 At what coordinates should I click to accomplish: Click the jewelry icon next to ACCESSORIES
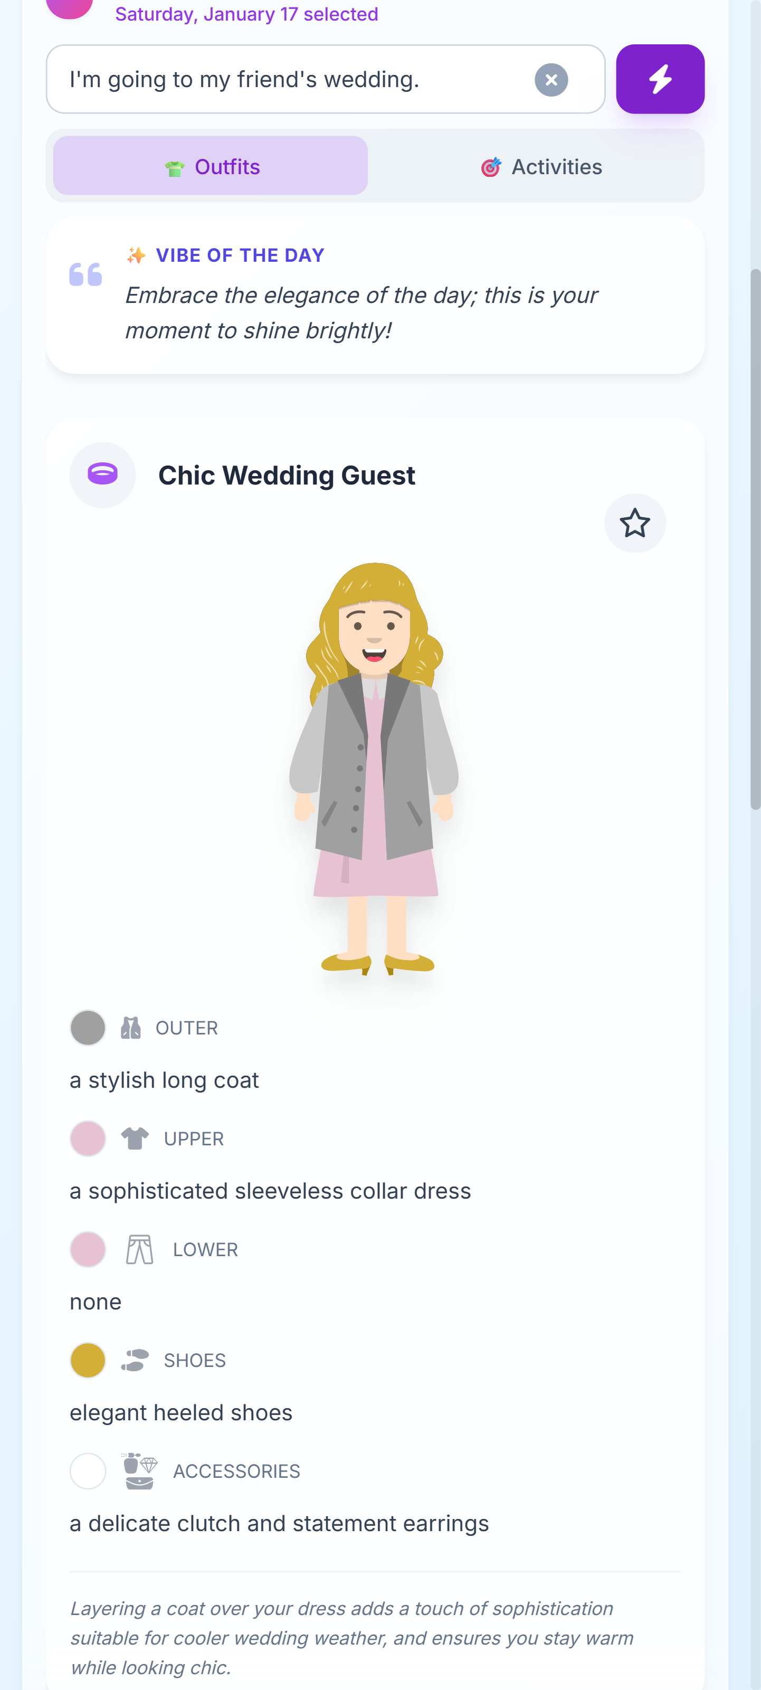coord(139,1471)
